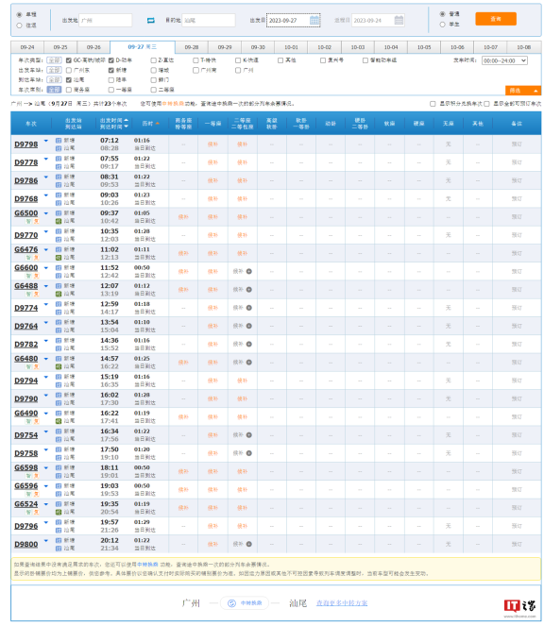
Task: Check the Z-直达 train type checkbox
Action: coord(153,60)
